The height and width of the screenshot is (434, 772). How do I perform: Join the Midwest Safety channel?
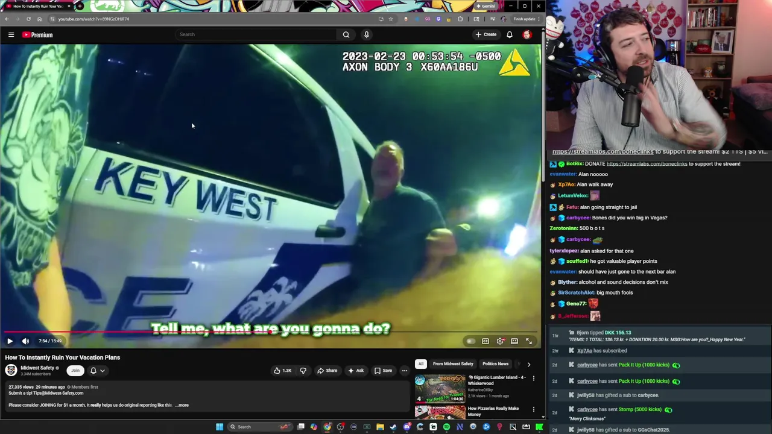[x=75, y=371]
